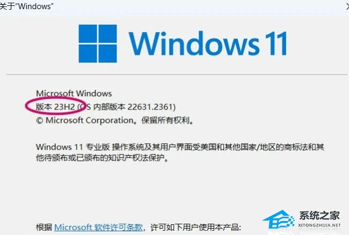Click the Microsoft Windows heading line

click(x=74, y=93)
